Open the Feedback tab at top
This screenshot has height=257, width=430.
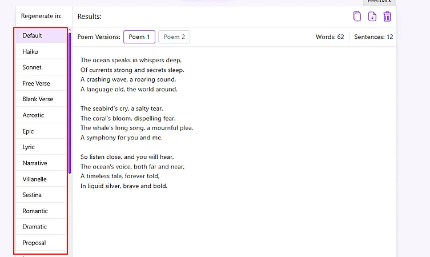[379, 2]
